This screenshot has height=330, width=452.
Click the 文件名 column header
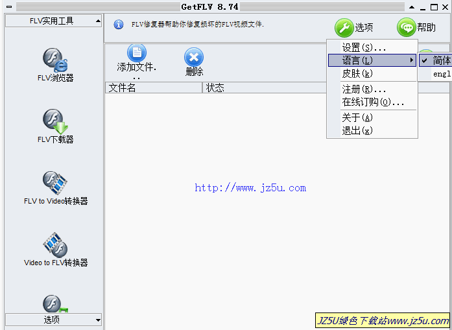[154, 88]
